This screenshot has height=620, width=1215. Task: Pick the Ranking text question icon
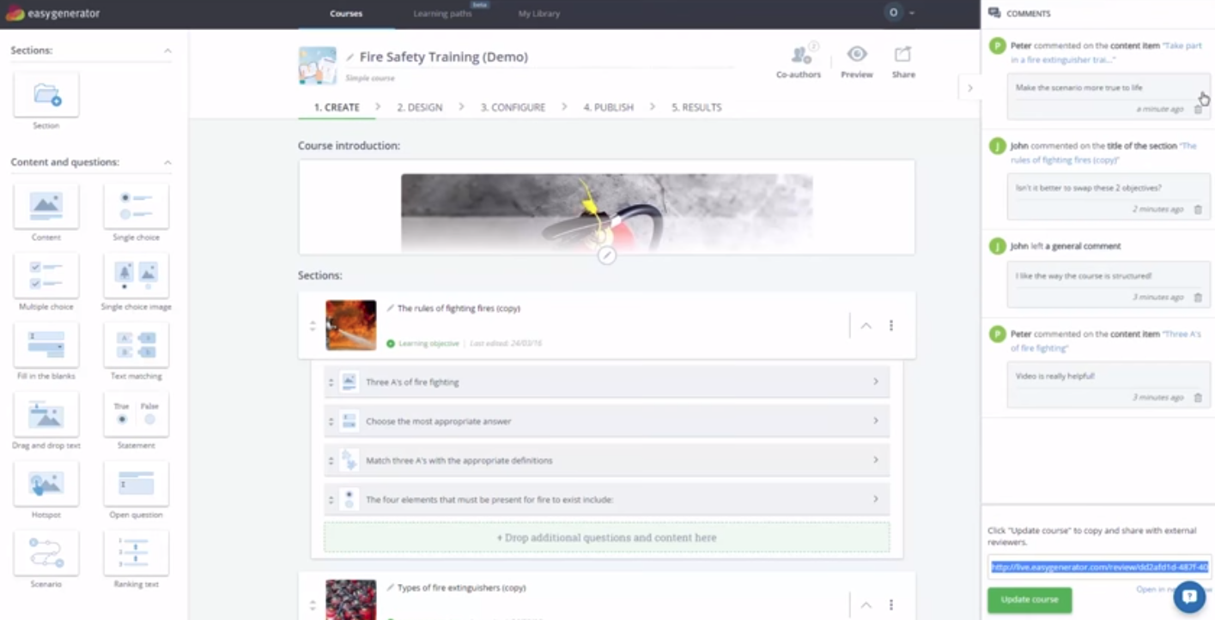pos(136,553)
